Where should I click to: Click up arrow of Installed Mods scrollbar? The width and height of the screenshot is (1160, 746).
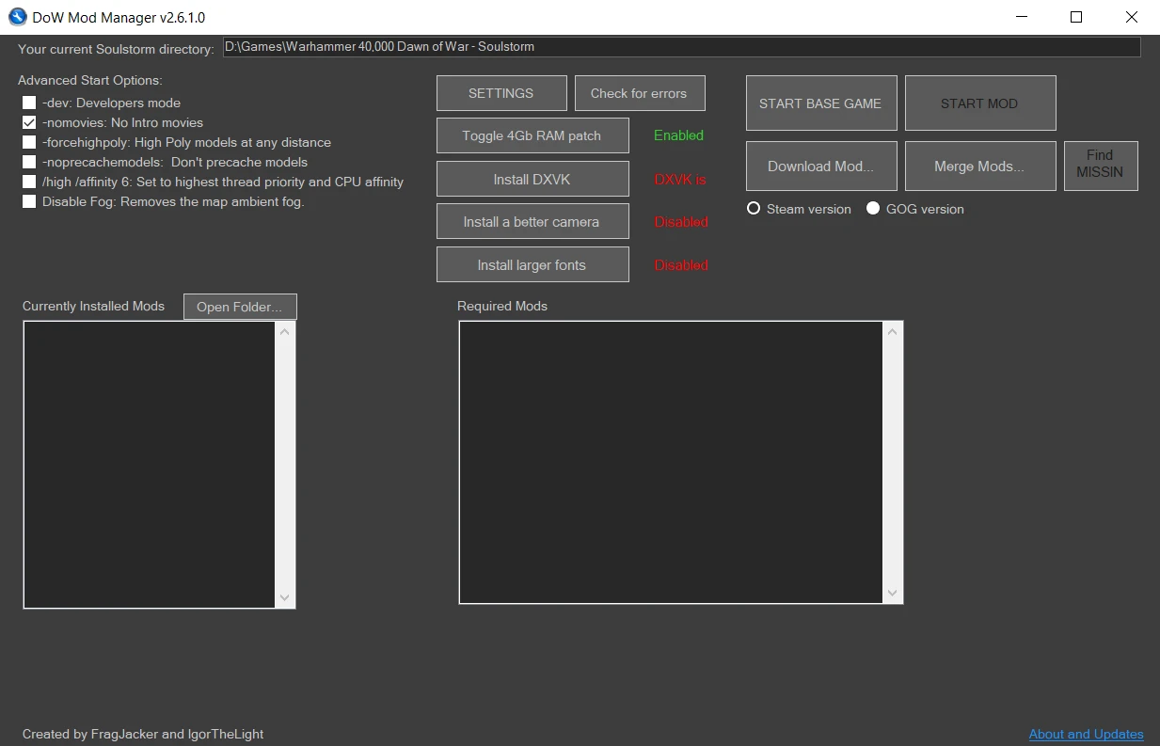tap(286, 331)
